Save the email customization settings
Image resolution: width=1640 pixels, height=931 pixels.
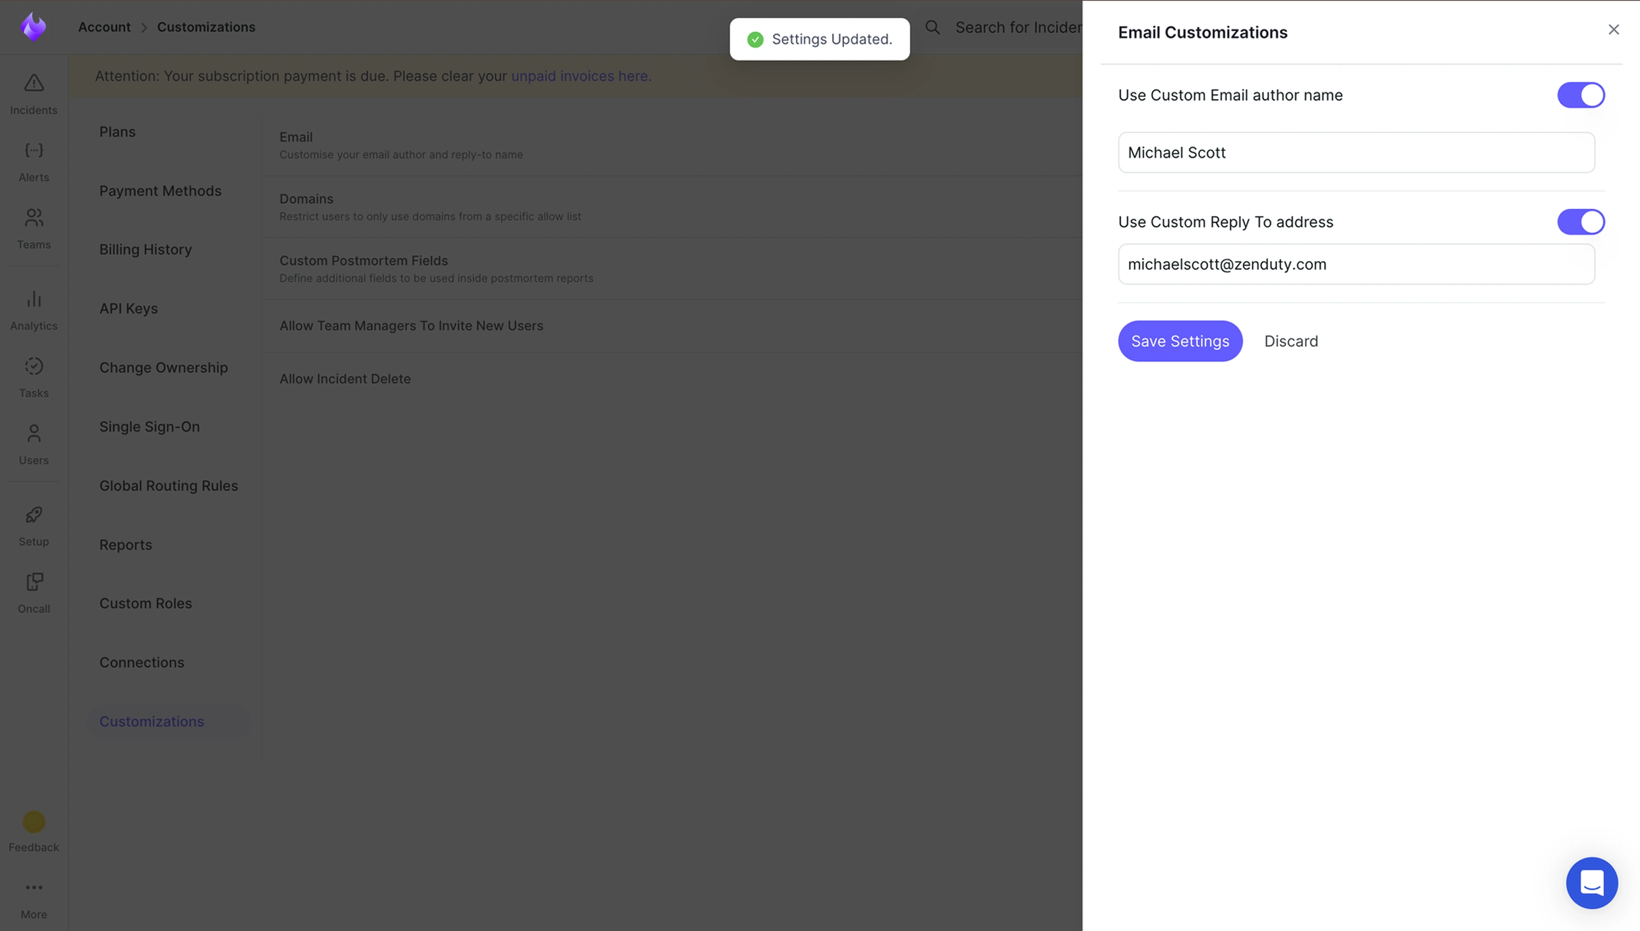coord(1180,341)
